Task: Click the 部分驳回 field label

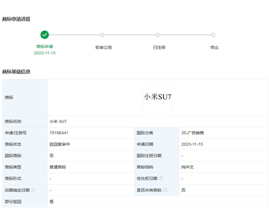Action: point(13,202)
